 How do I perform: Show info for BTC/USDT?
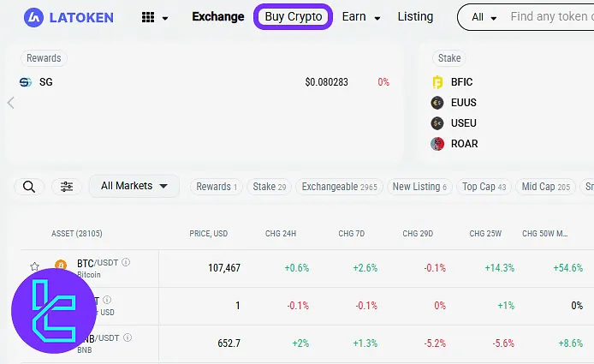point(126,262)
